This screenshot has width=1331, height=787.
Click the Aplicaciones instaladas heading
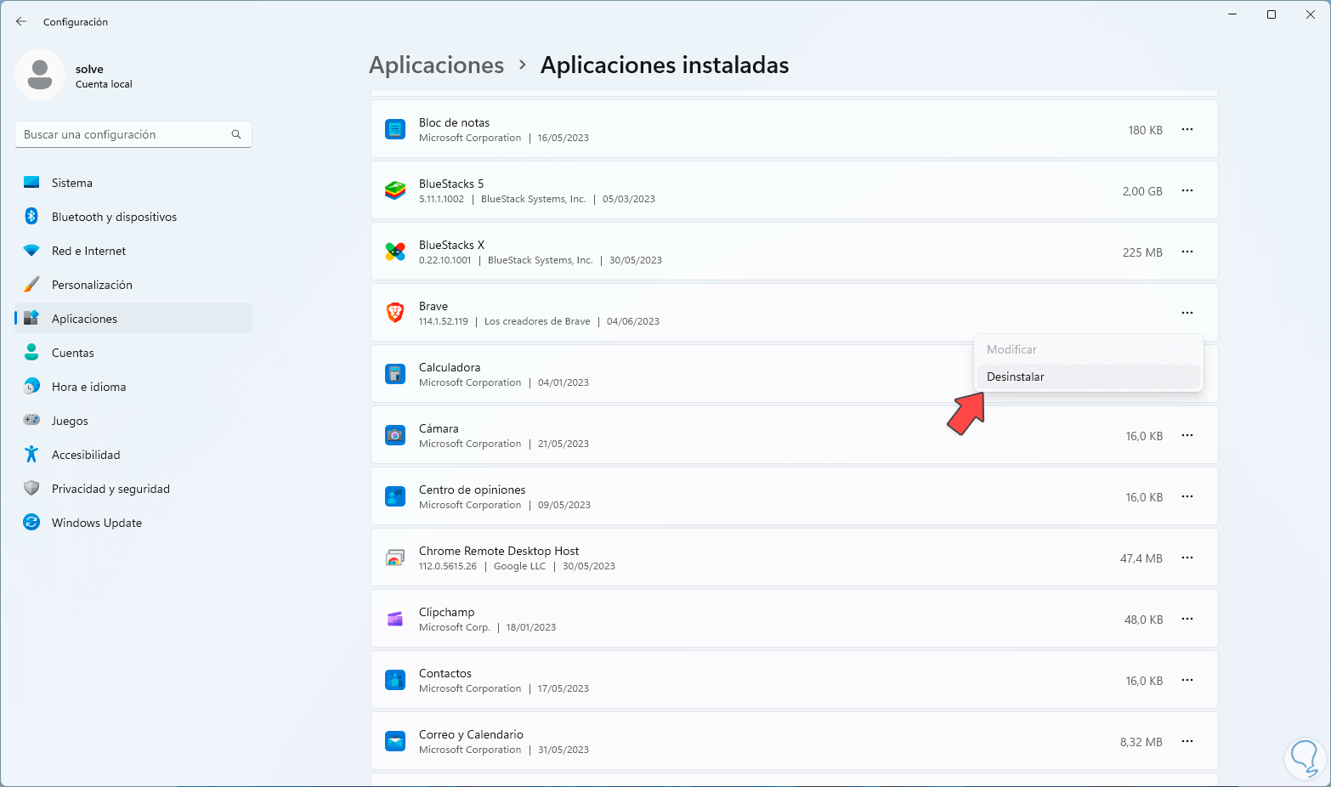(x=665, y=65)
